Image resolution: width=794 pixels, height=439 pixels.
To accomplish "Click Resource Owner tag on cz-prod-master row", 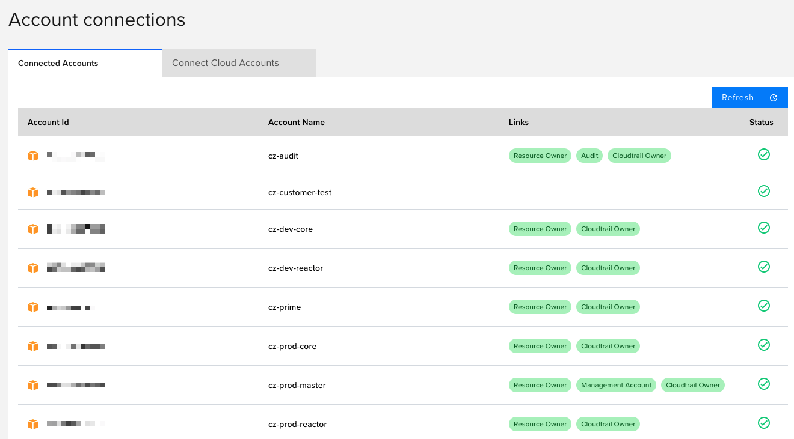I will (540, 385).
